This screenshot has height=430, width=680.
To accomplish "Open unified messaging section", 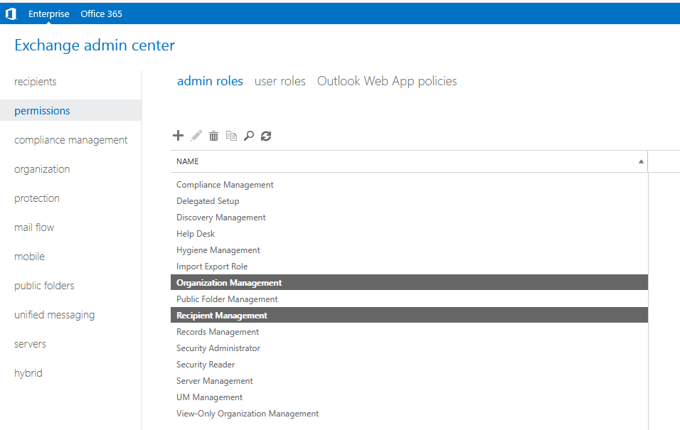I will pos(54,315).
